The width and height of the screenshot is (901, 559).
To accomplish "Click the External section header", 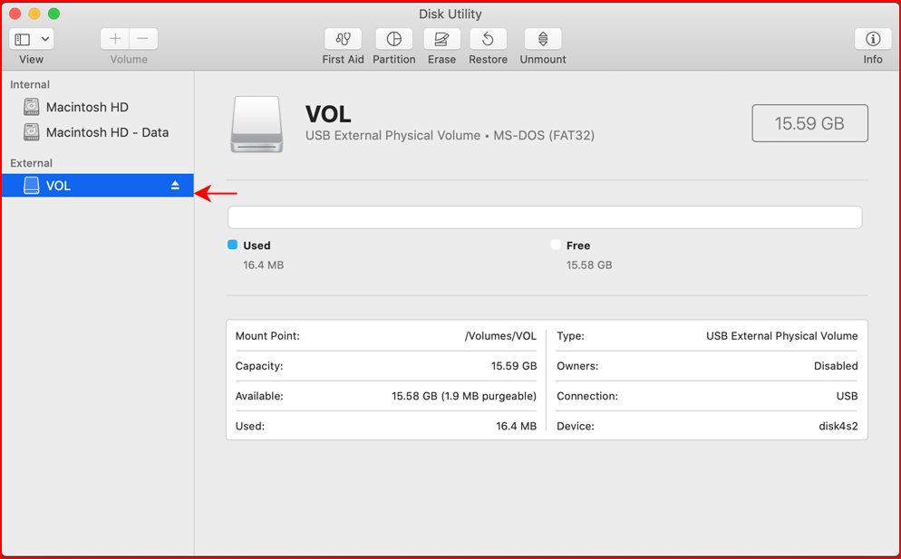I will [x=31, y=163].
